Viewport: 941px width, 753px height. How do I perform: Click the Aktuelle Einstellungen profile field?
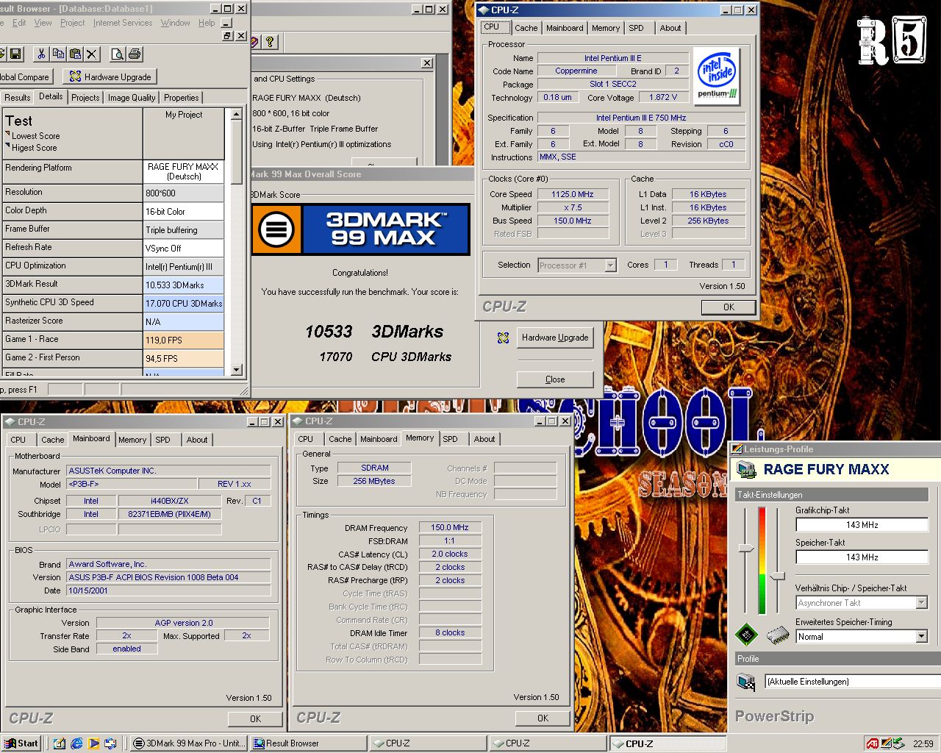[x=853, y=682]
